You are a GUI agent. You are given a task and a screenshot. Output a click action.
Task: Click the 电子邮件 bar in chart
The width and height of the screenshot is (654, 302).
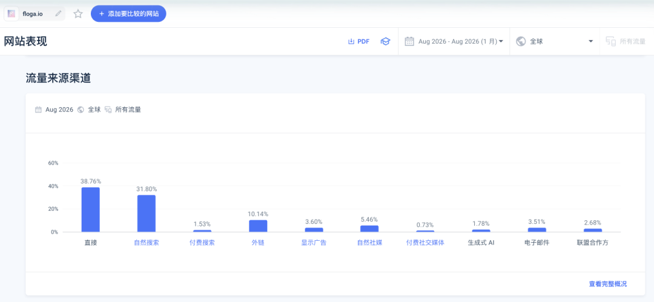pos(537,230)
